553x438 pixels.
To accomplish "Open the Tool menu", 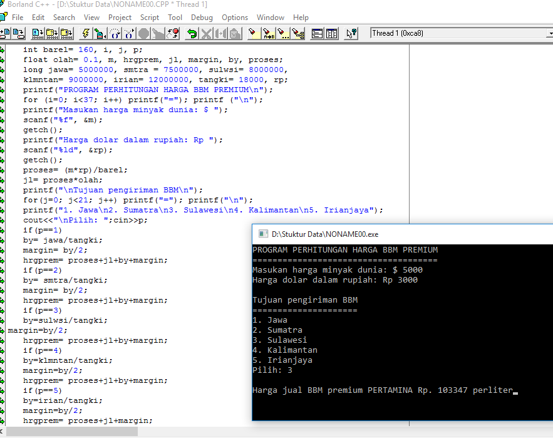I will tap(175, 18).
